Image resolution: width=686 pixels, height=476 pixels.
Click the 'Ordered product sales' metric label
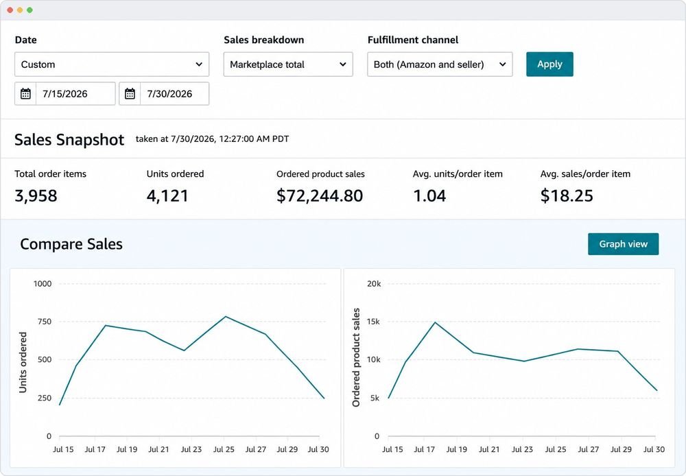tap(320, 174)
